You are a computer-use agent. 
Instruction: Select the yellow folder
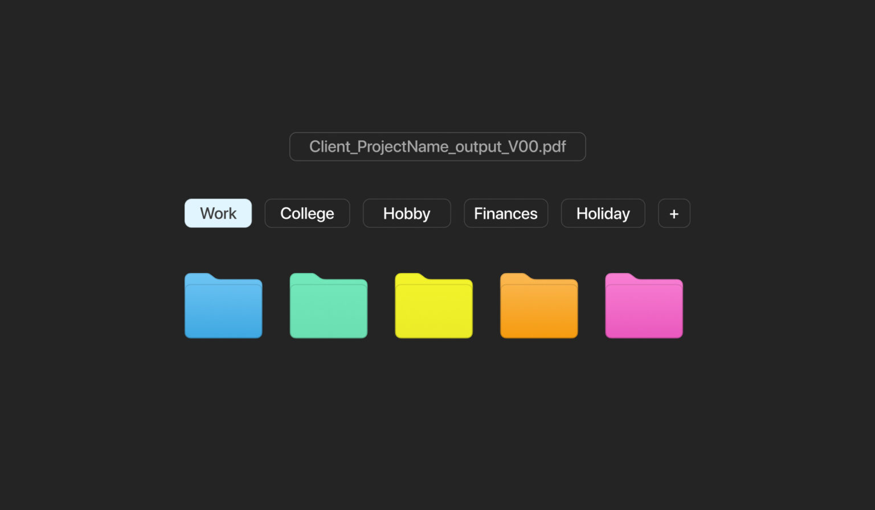pyautogui.click(x=434, y=307)
